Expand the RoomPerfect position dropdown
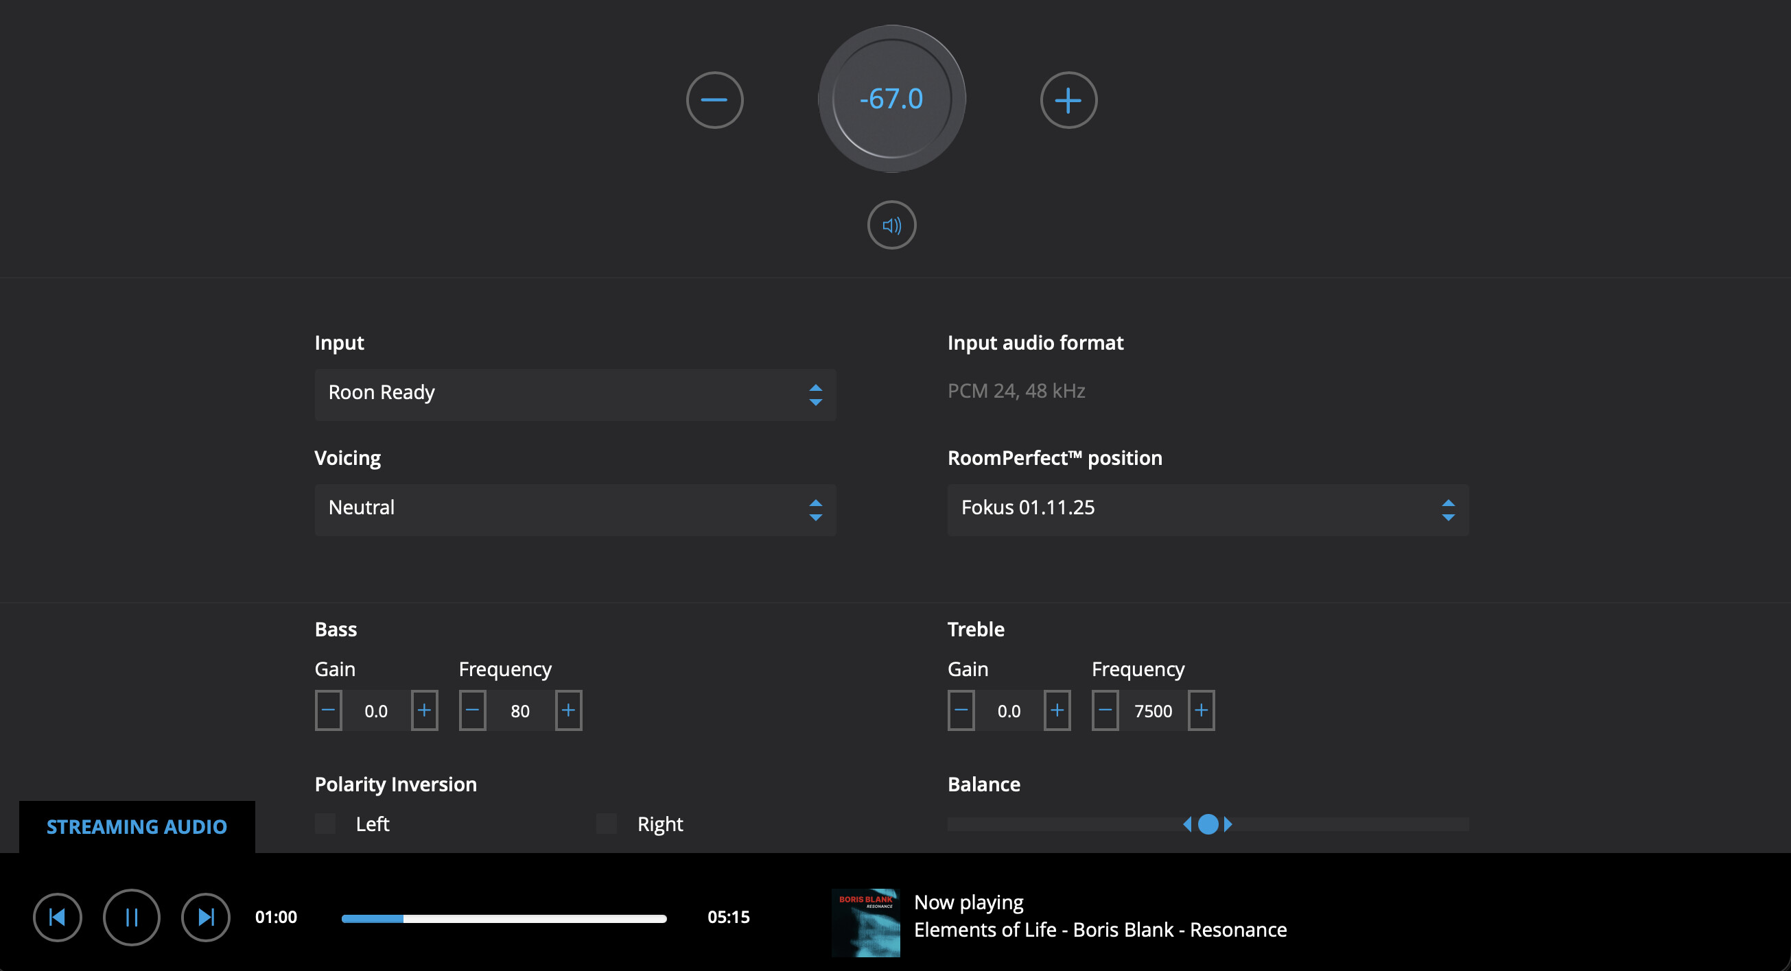Image resolution: width=1791 pixels, height=971 pixels. tap(1208, 509)
